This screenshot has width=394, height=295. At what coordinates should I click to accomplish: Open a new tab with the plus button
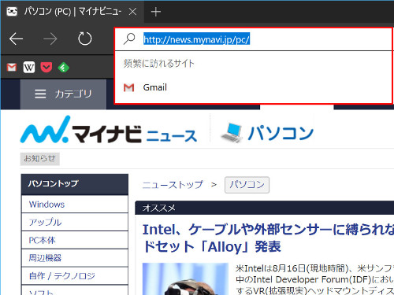(x=156, y=12)
